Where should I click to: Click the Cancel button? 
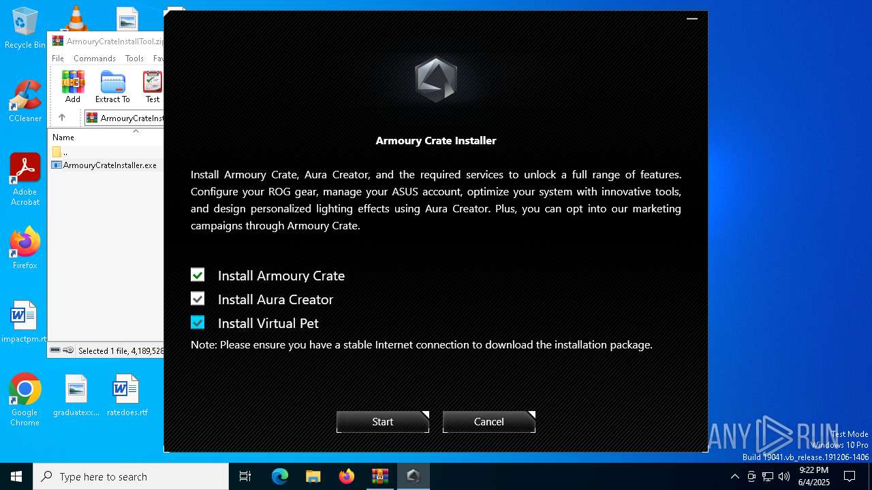489,422
